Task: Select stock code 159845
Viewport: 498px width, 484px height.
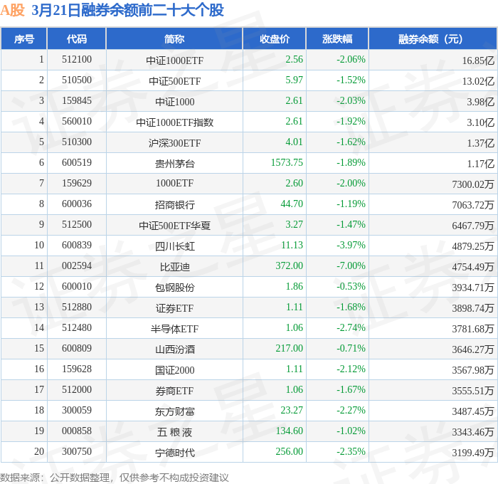Action: [x=77, y=101]
